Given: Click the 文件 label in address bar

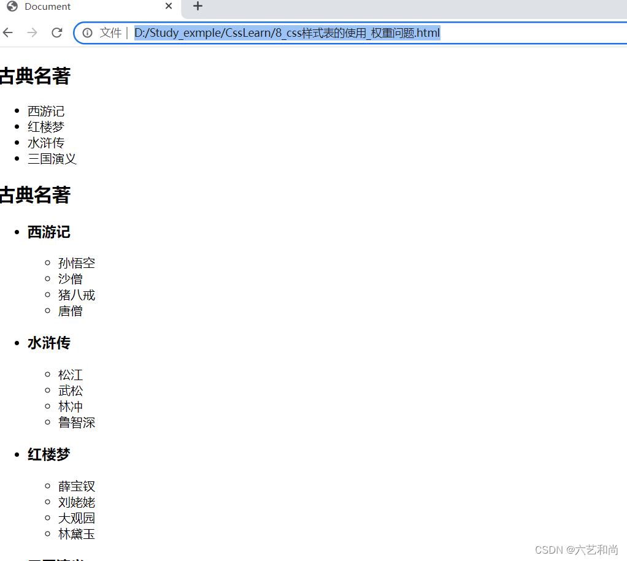Looking at the screenshot, I should 110,32.
